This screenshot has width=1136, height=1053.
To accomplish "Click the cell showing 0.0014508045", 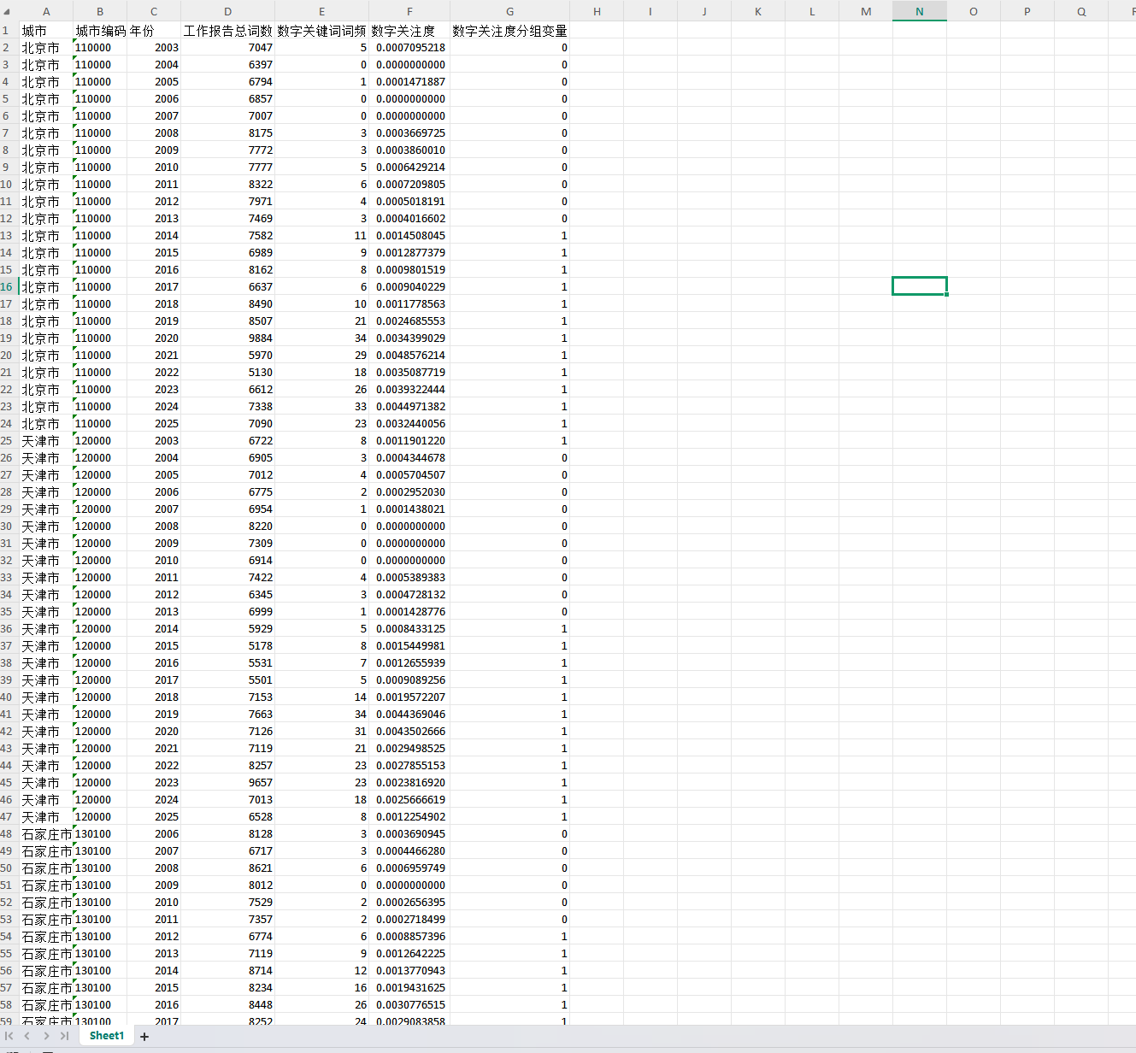I will coord(410,236).
